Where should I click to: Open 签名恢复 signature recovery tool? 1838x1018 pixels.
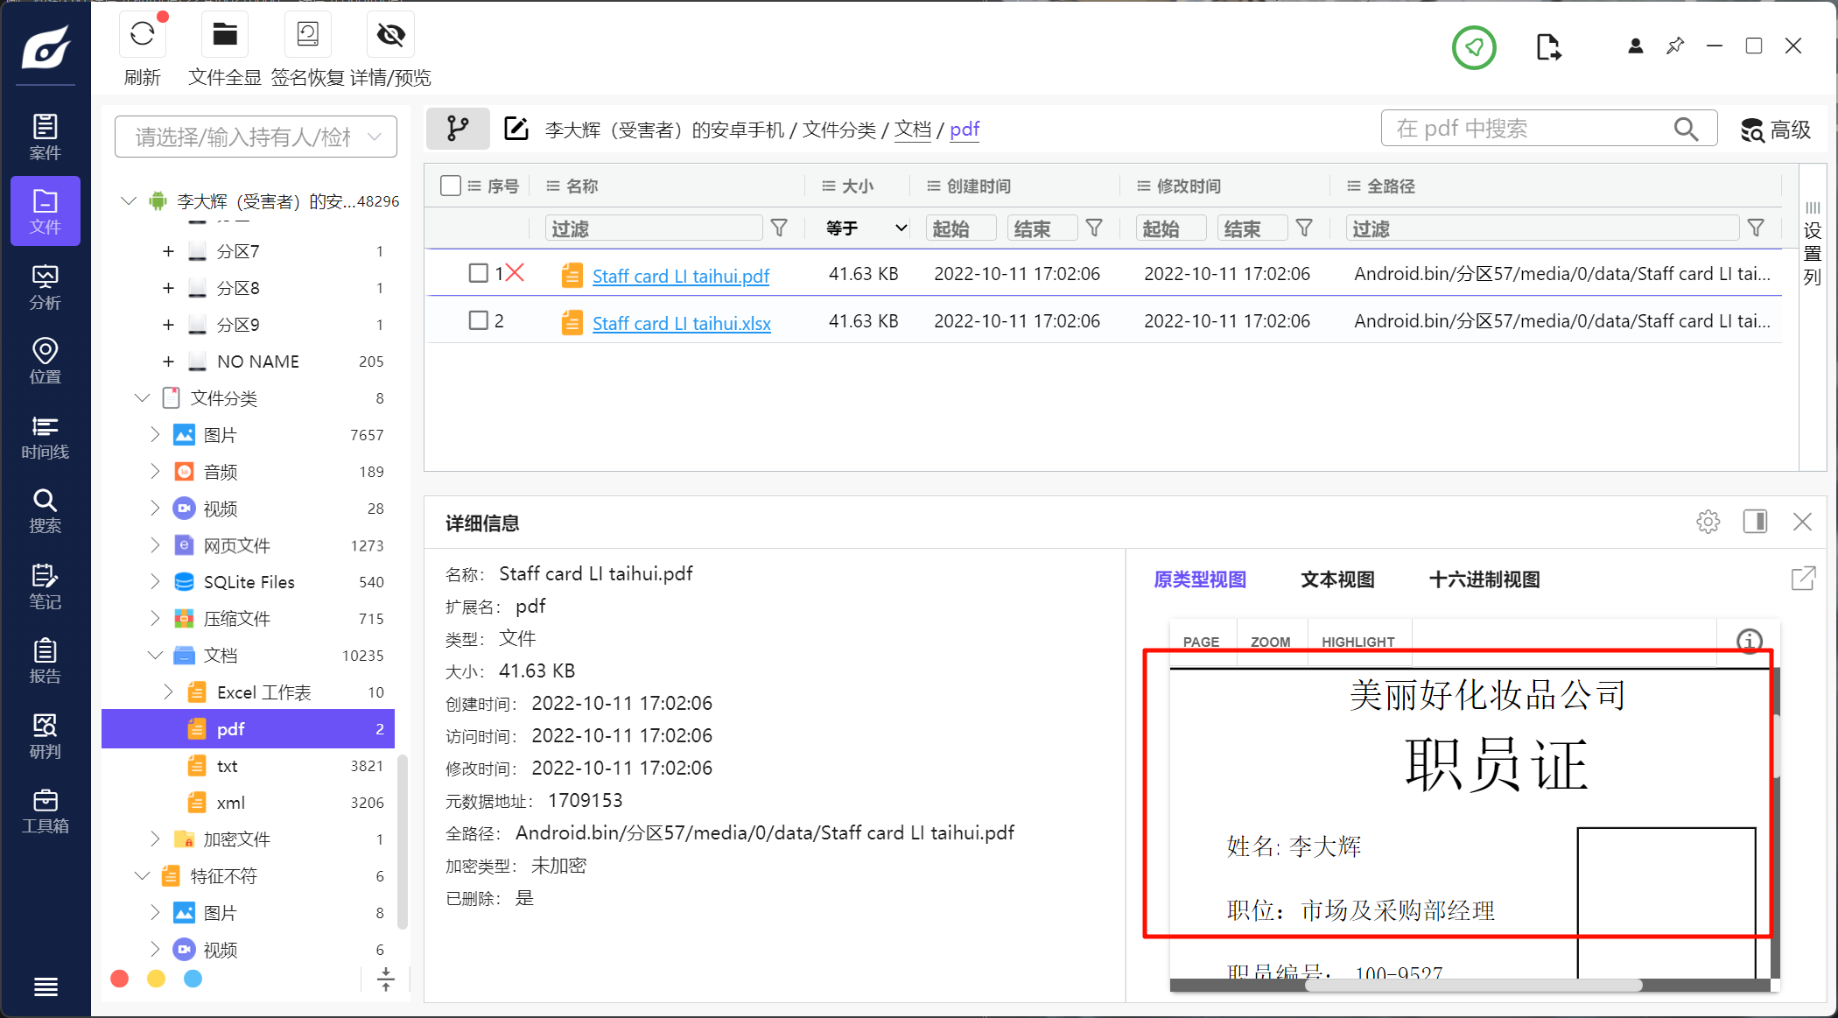(x=307, y=35)
